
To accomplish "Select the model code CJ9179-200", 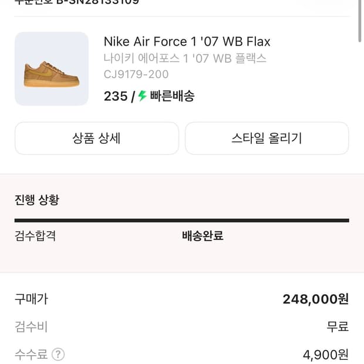I will (x=136, y=74).
